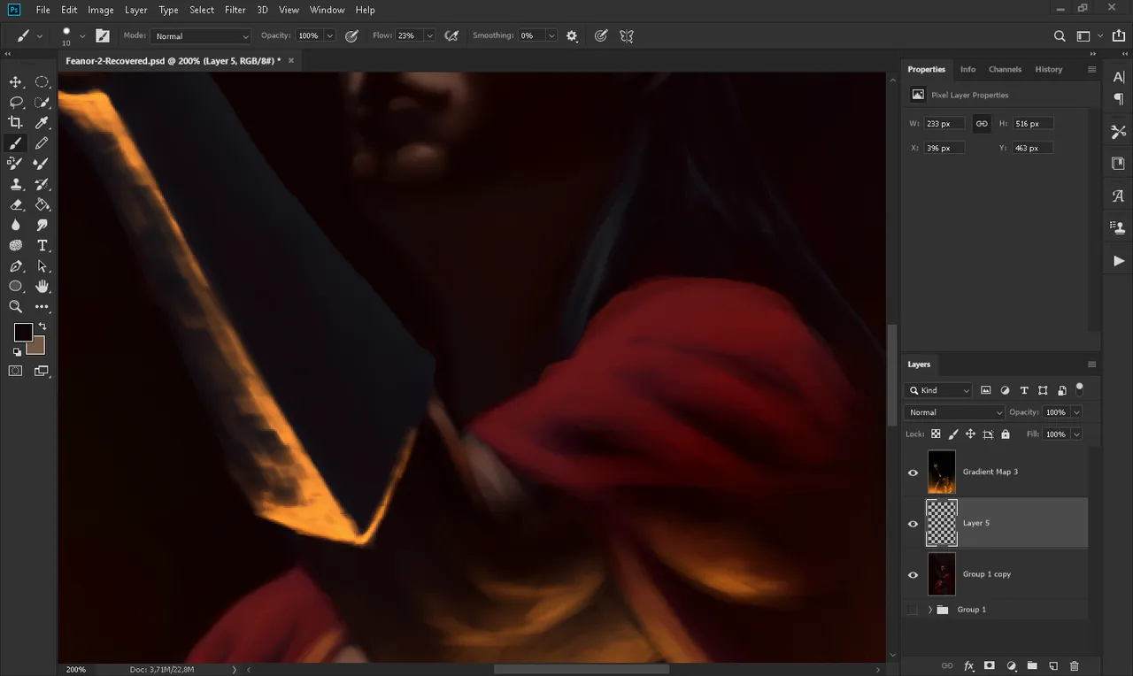Open the Filter menu
This screenshot has height=676, width=1133.
[235, 10]
